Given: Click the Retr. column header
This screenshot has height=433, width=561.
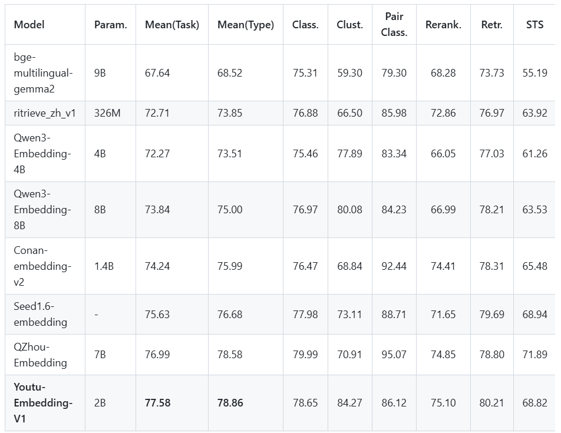Looking at the screenshot, I should [x=491, y=25].
